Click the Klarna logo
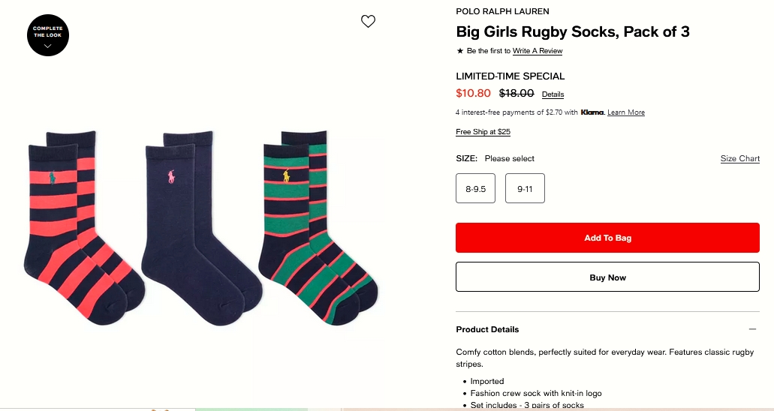The width and height of the screenshot is (774, 411). pyautogui.click(x=592, y=112)
